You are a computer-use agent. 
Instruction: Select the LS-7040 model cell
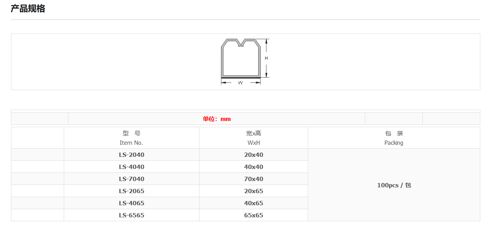(131, 179)
